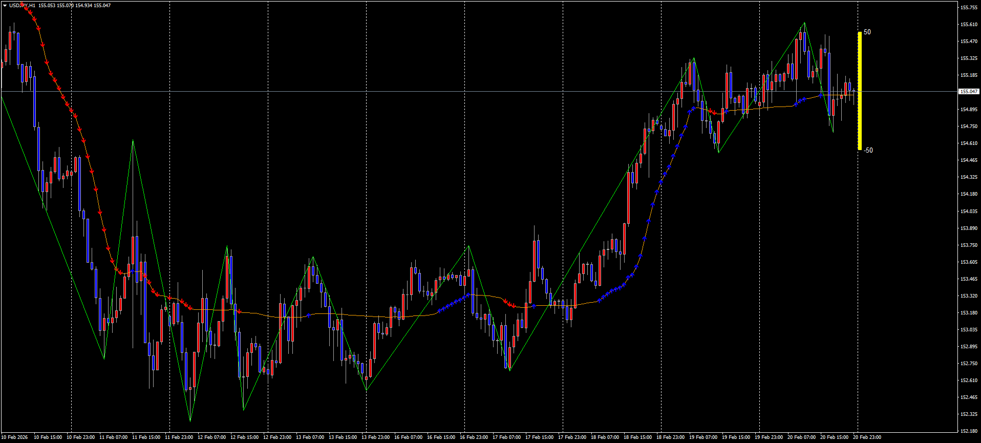This screenshot has height=443, width=981.
Task: Click the 154.465 price scale label
Action: [969, 160]
